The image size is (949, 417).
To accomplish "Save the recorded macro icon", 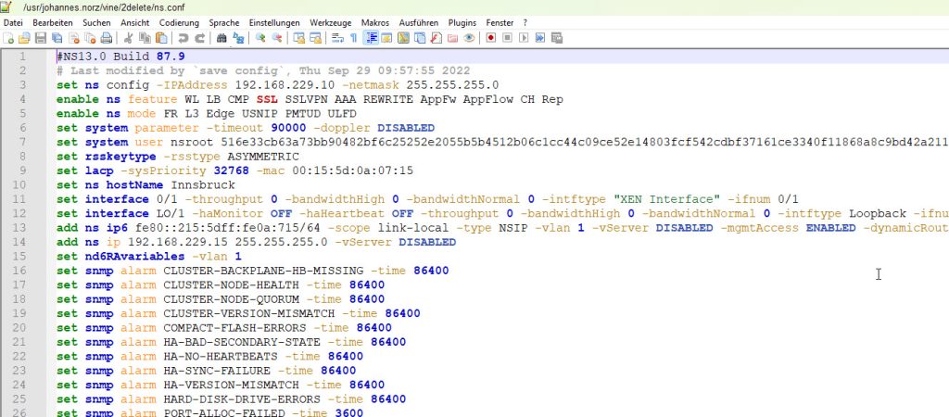I will (557, 38).
